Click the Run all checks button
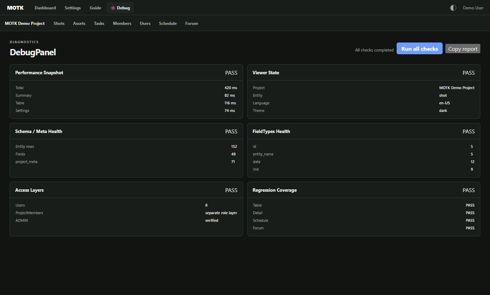 coord(419,49)
